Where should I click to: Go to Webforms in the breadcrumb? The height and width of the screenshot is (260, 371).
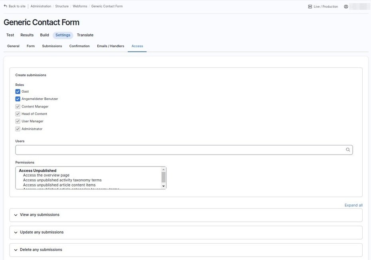point(80,6)
